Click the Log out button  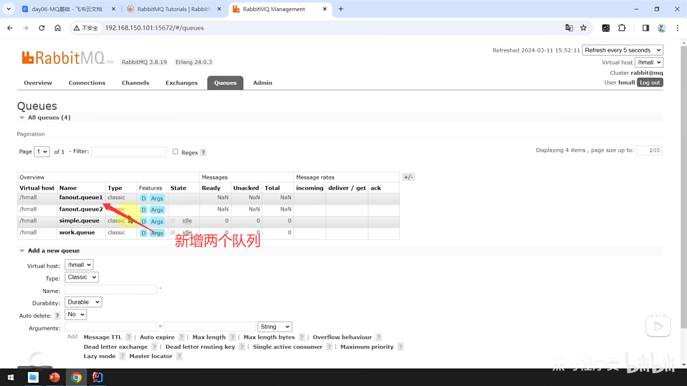[649, 83]
